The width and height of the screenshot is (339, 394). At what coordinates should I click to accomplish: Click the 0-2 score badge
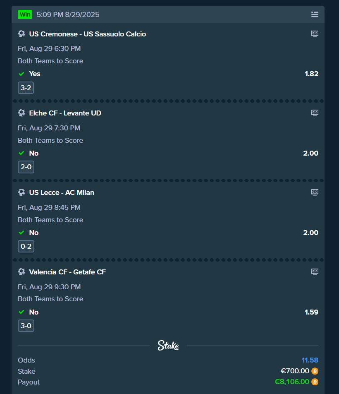pos(26,247)
